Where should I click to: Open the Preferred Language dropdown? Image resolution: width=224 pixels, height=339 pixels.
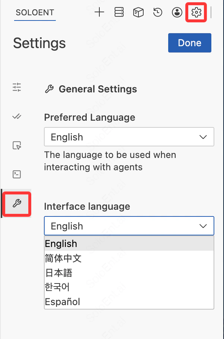pyautogui.click(x=129, y=137)
